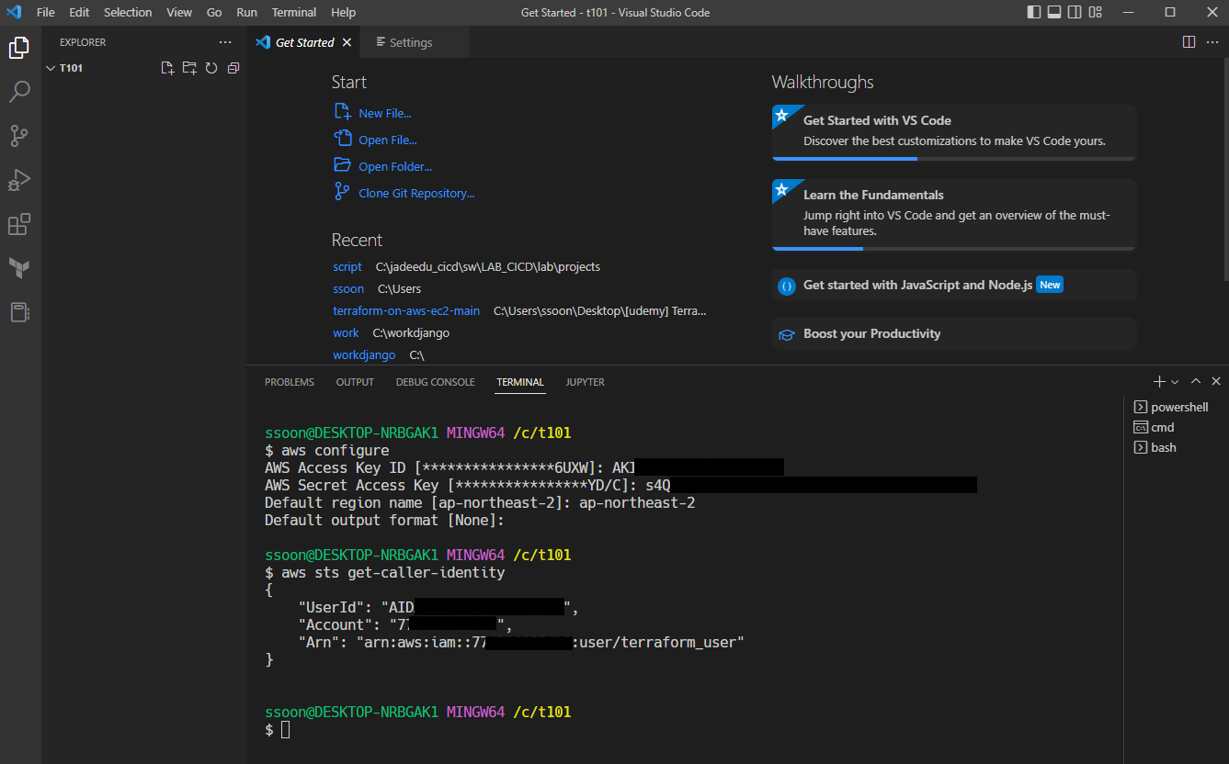Open Customize Layout button in title bar
Viewport: 1229px width, 764px height.
coord(1096,12)
